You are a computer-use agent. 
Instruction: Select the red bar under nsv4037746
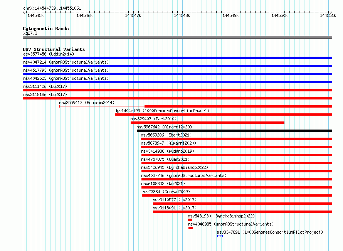tap(237, 179)
